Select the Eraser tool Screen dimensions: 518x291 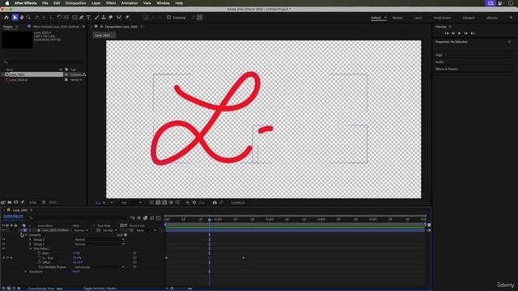[111, 18]
